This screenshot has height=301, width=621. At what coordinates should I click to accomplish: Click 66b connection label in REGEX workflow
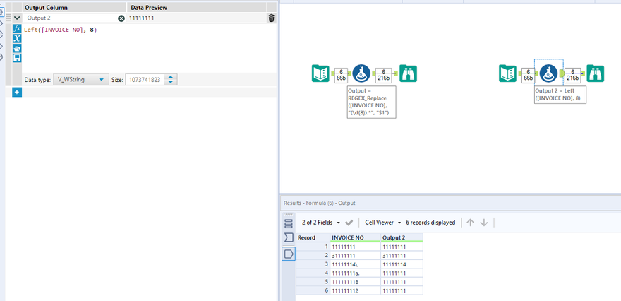point(341,75)
